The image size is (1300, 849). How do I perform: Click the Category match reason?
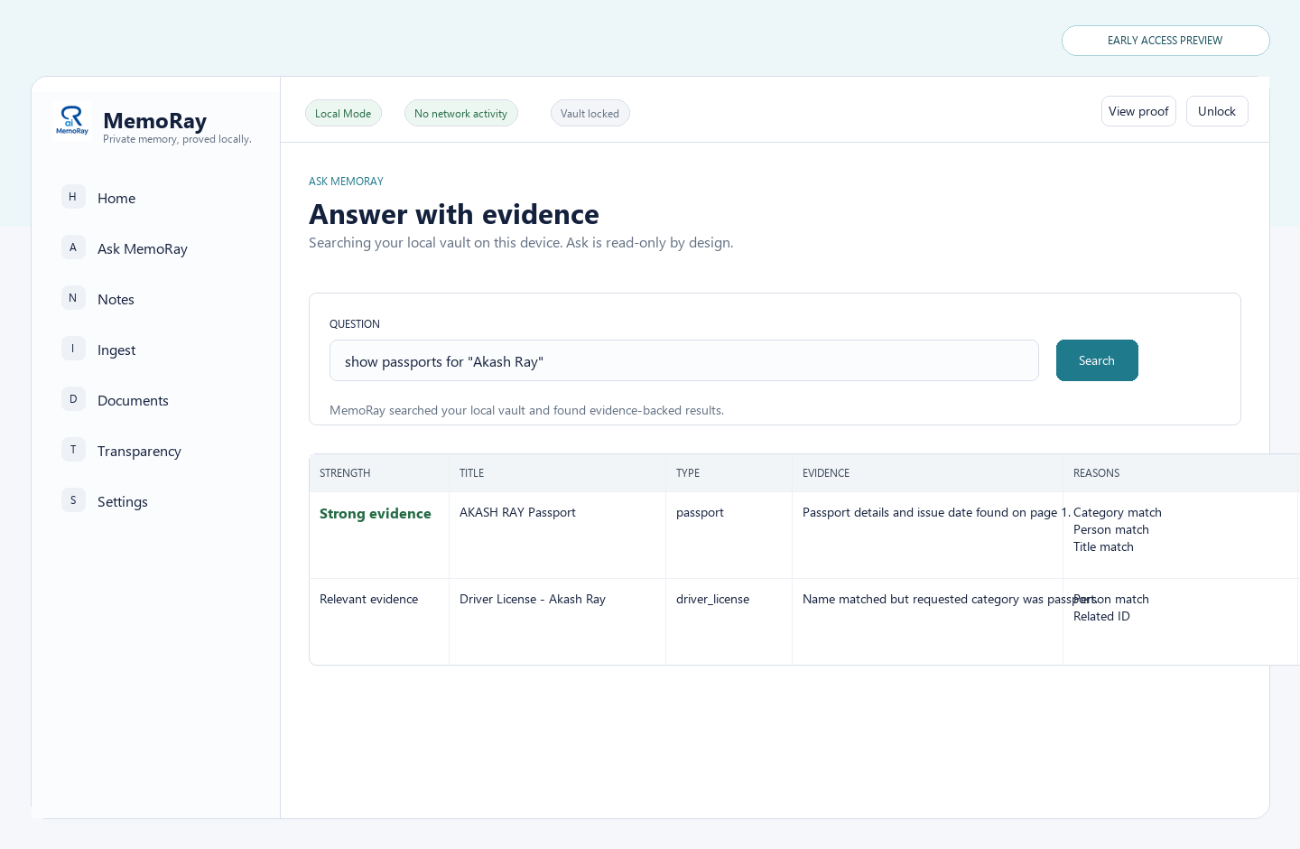(x=1118, y=512)
